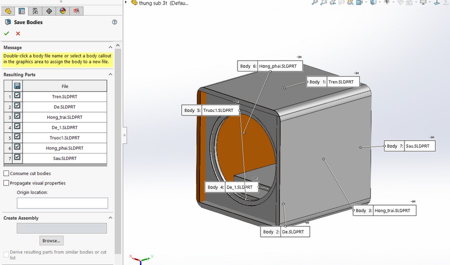
Task: Uncheck save box for Hong_phai.SLDPRT
Action: coord(17,146)
